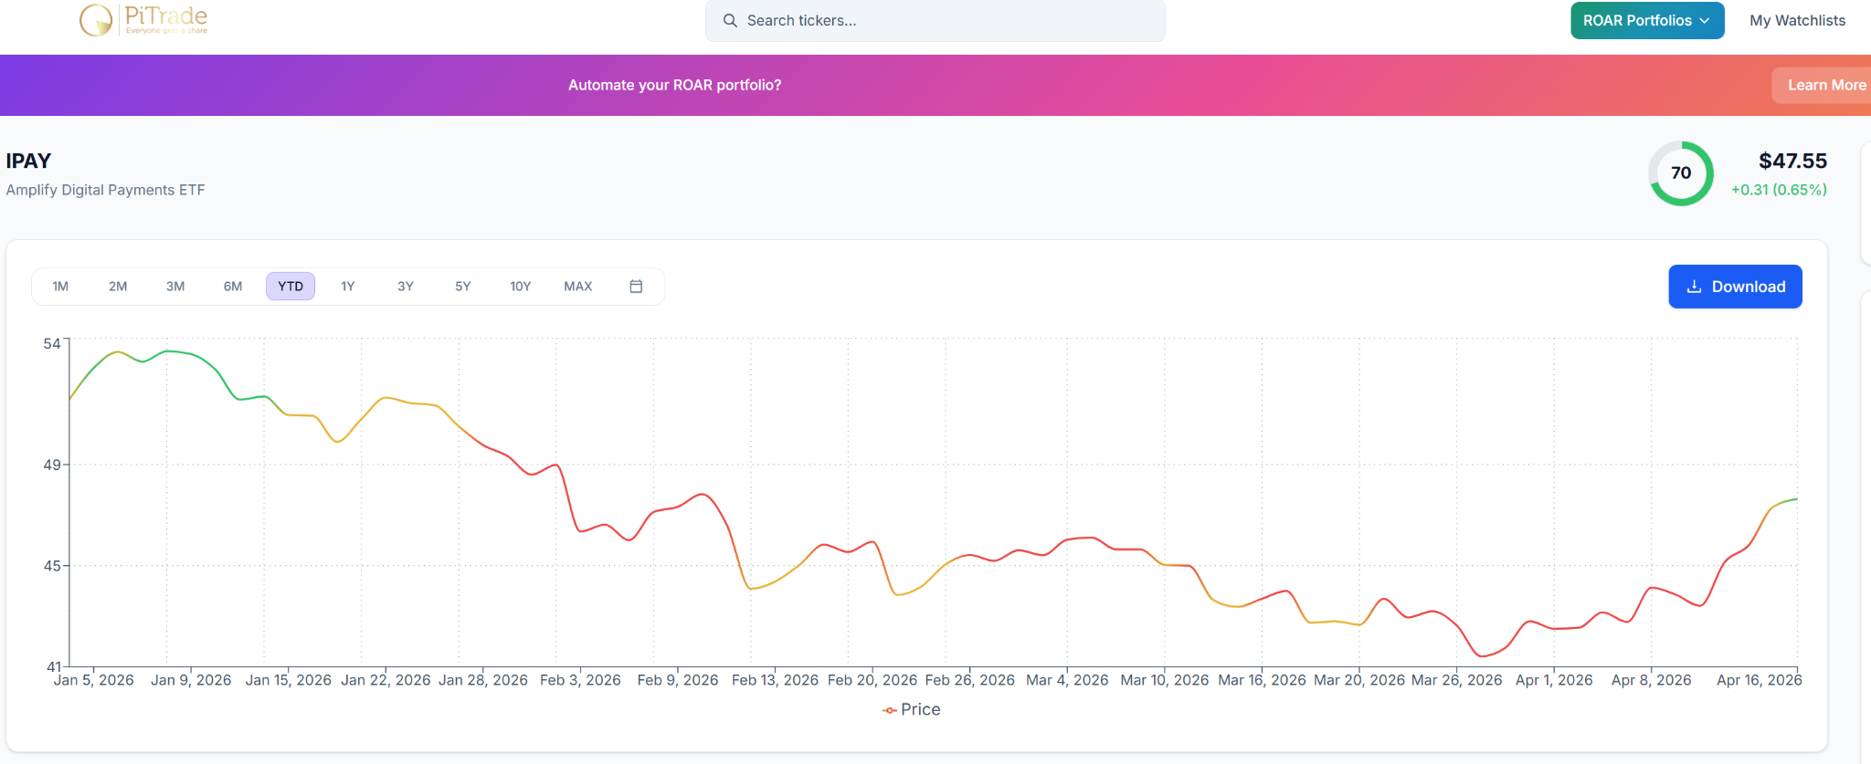Select the 1M time range
The width and height of the screenshot is (1871, 764).
(x=60, y=287)
